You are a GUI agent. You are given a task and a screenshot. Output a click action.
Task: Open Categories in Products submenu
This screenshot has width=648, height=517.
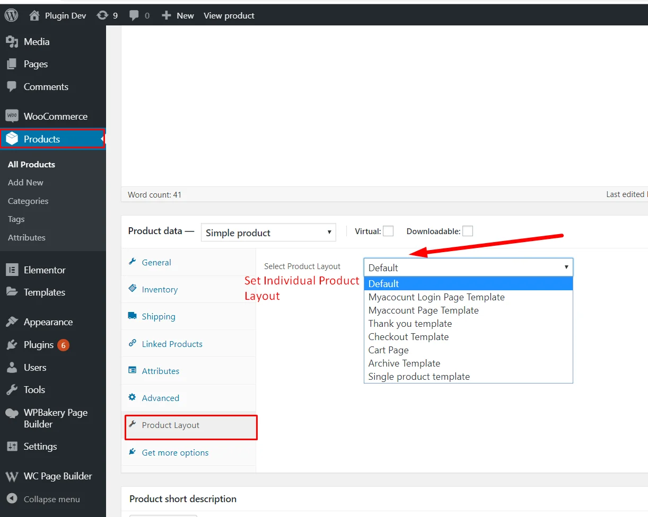(x=28, y=201)
